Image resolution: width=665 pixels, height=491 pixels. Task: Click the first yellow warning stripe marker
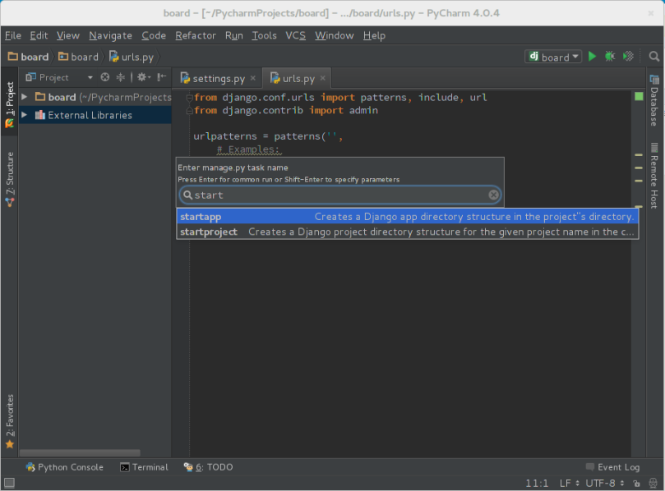[639, 155]
